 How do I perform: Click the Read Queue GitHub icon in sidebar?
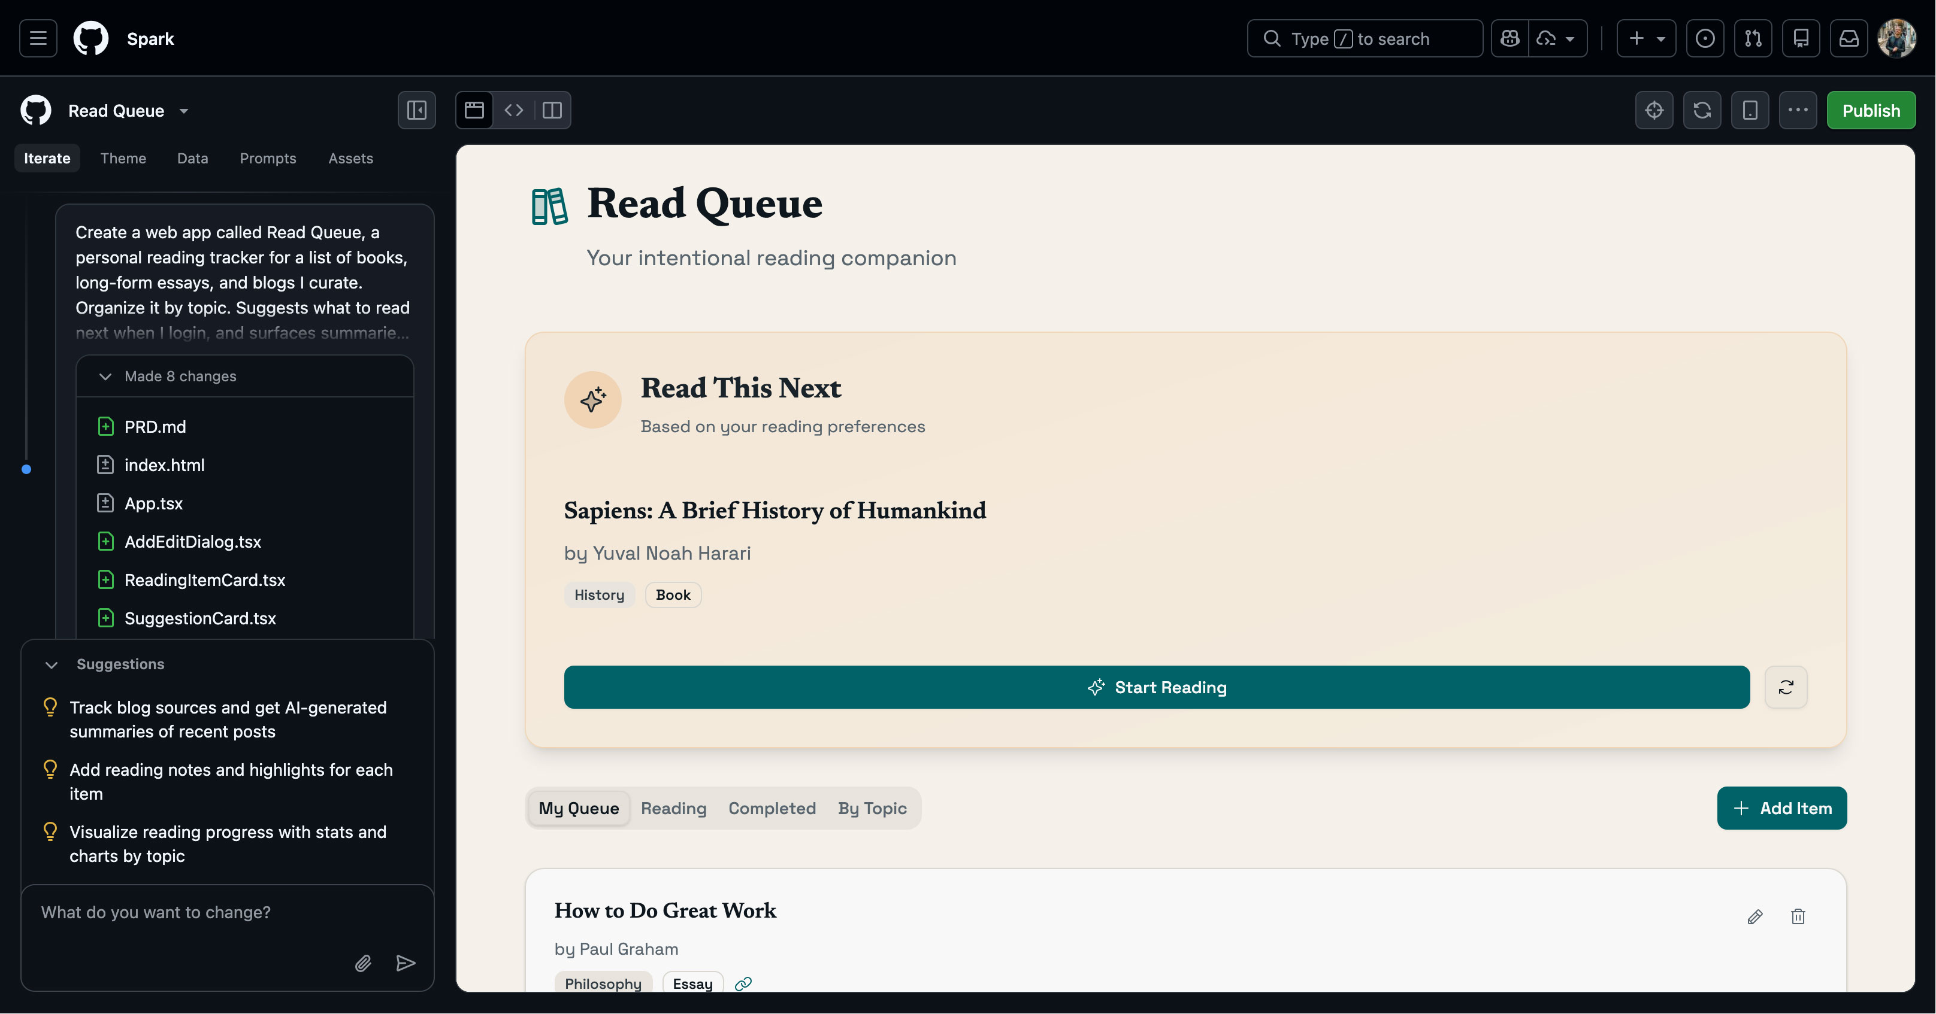[36, 110]
